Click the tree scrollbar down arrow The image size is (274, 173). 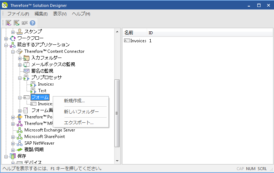pos(117,161)
